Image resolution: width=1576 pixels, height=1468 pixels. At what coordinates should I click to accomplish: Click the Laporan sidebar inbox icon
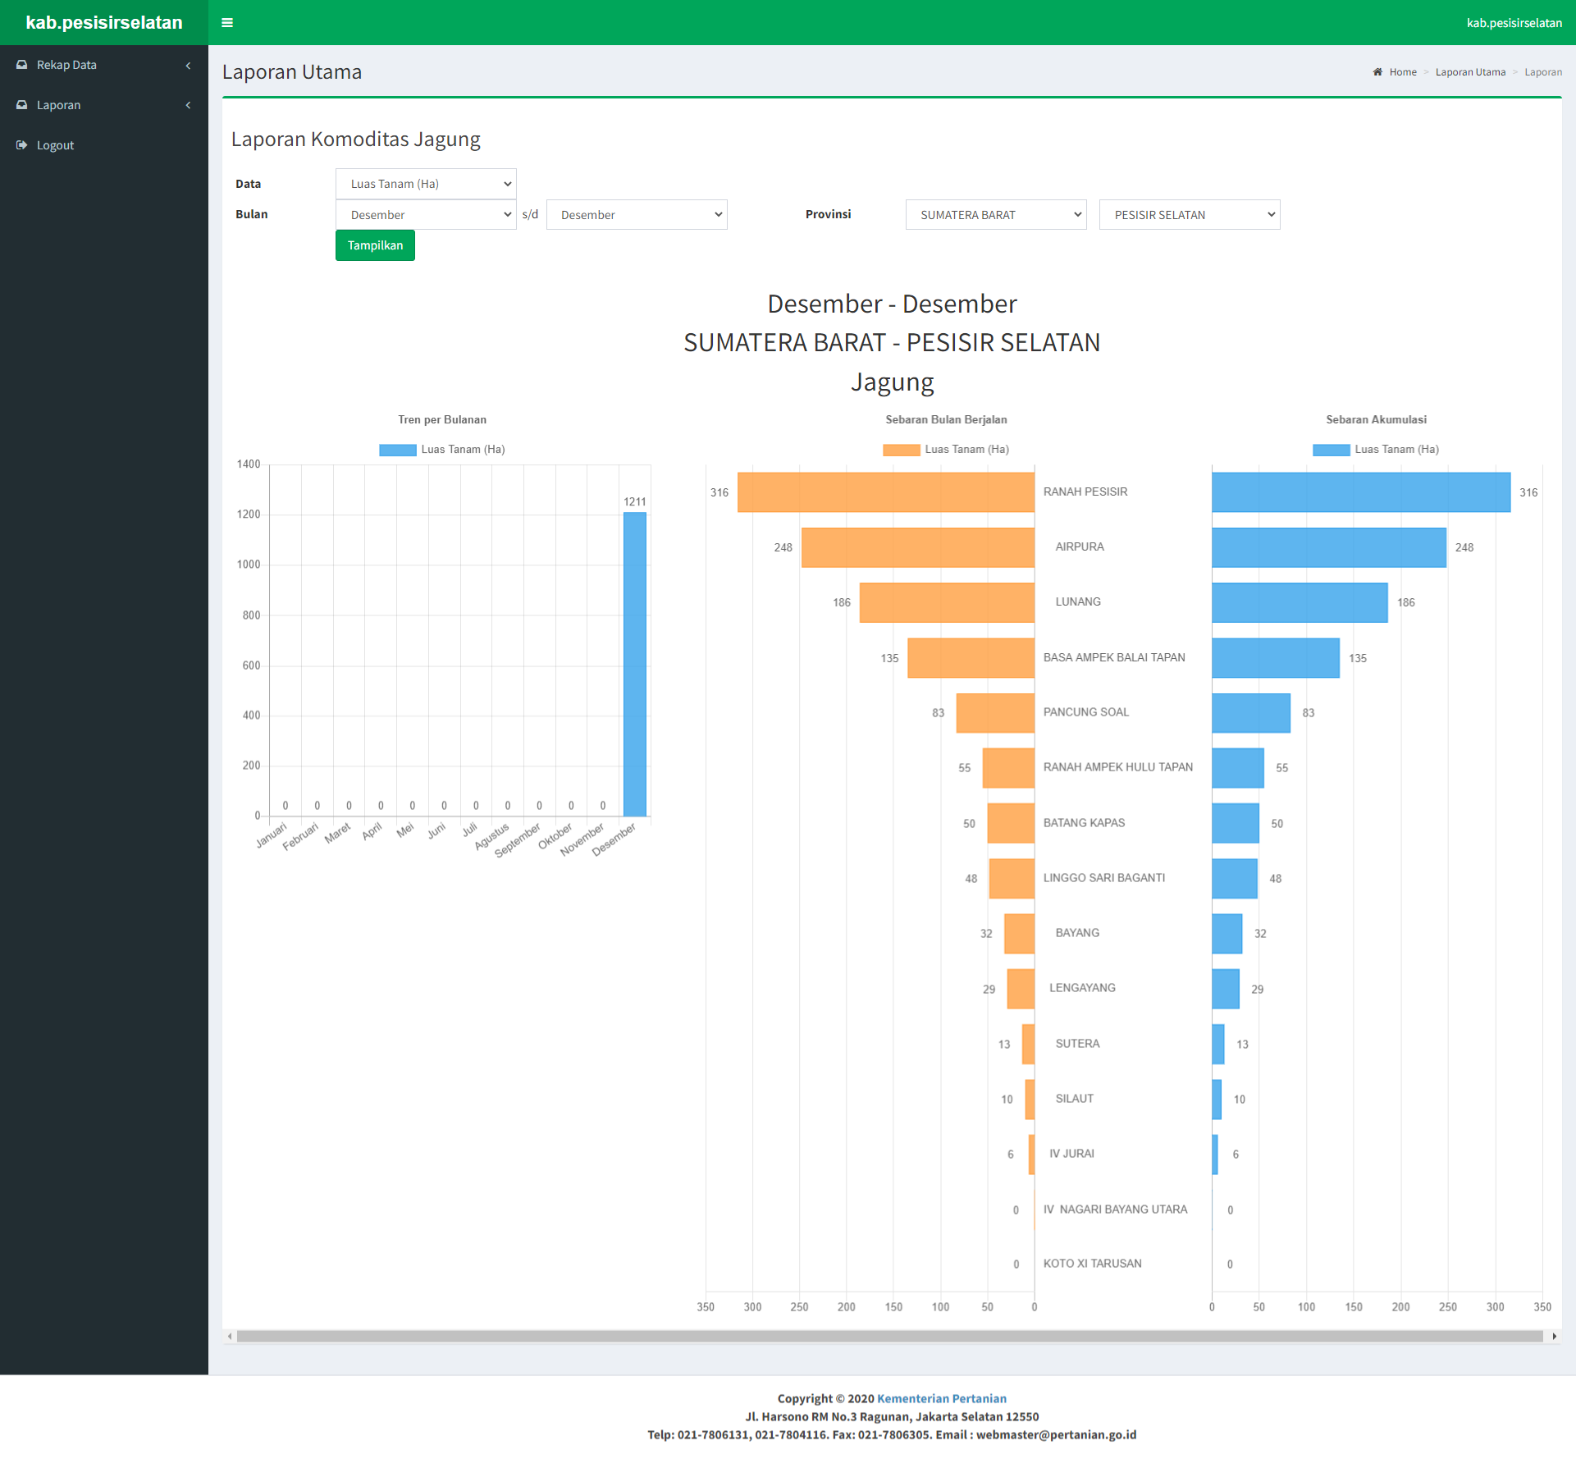pos(22,105)
